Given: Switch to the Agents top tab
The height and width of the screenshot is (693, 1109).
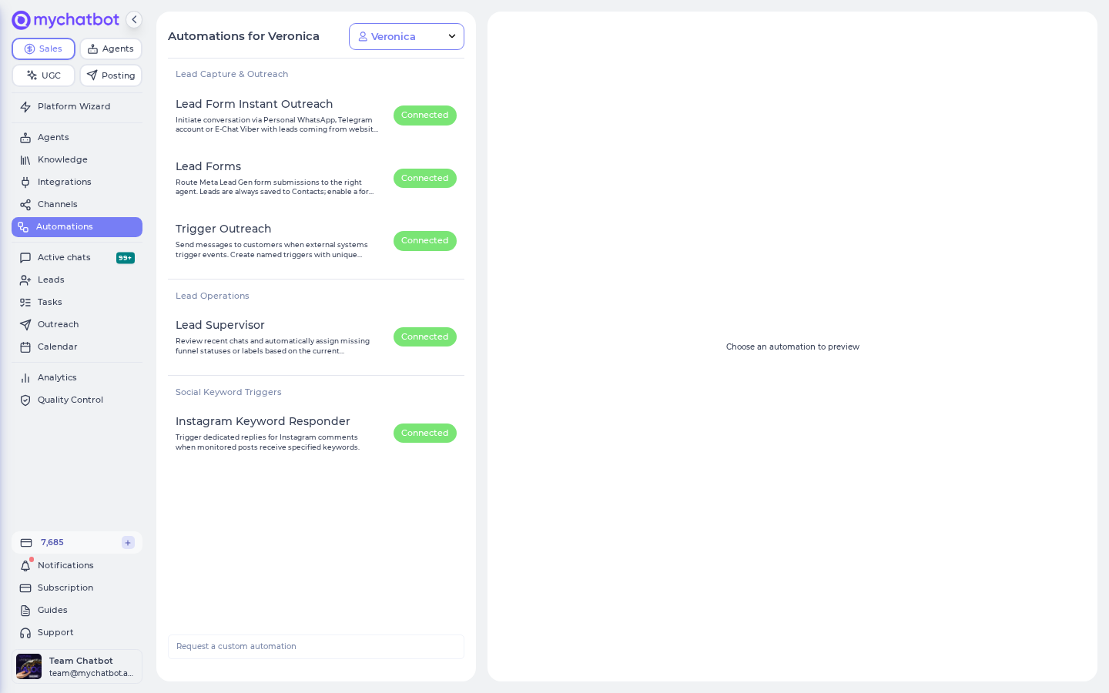Looking at the screenshot, I should [x=111, y=49].
